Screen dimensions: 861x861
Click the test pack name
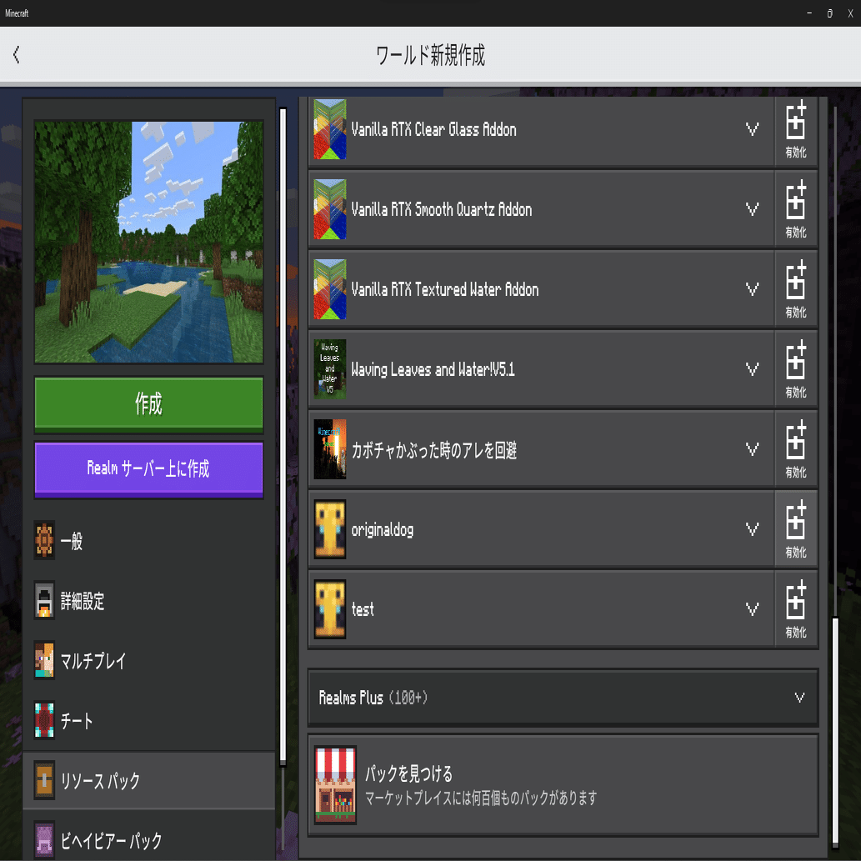[363, 609]
